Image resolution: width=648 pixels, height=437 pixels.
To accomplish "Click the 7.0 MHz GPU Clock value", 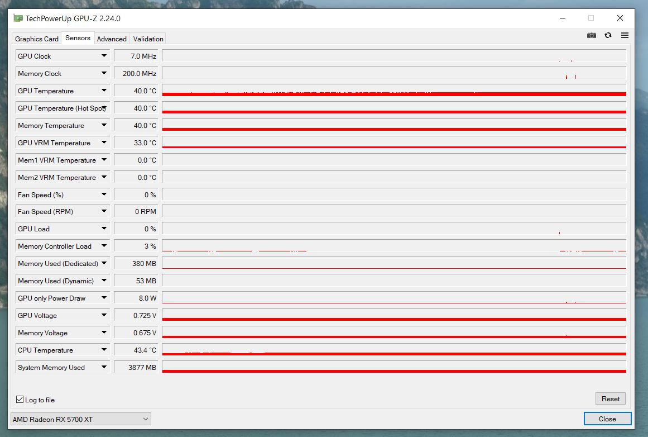I will coord(136,56).
